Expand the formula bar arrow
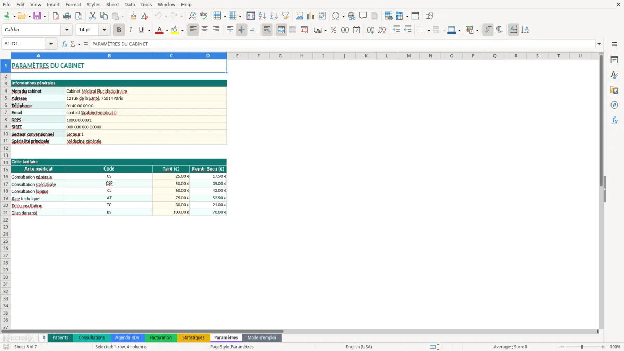 pos(599,44)
